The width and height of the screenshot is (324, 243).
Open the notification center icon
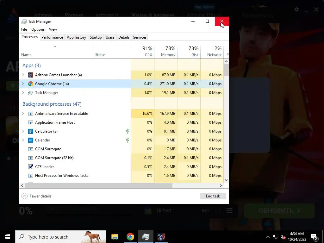point(314,237)
